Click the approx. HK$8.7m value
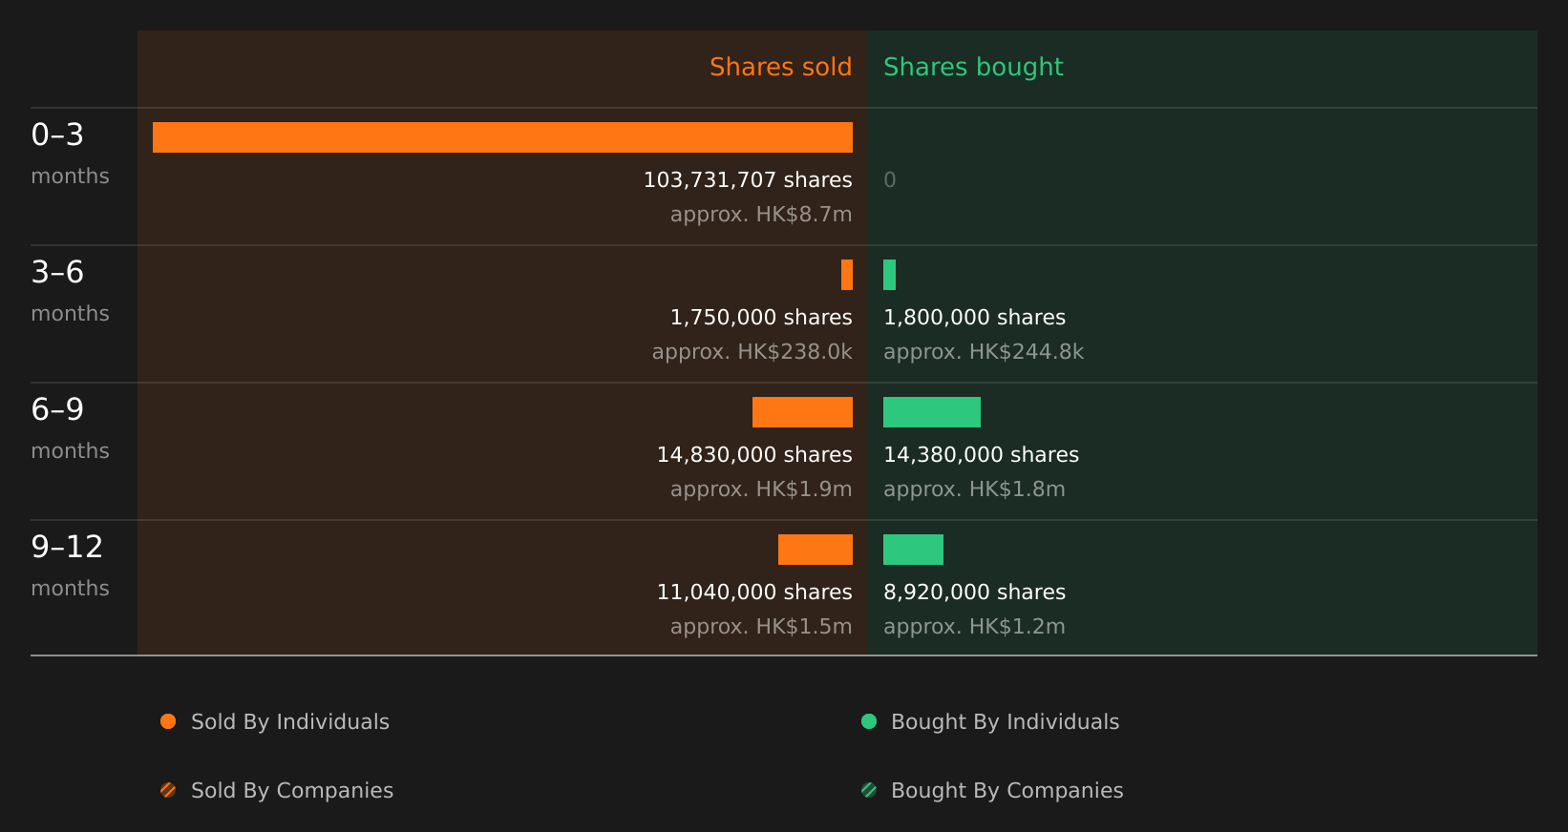The width and height of the screenshot is (1568, 832). click(x=761, y=215)
